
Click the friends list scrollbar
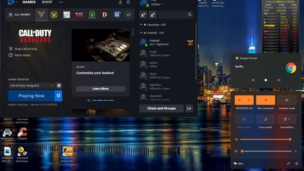pyautogui.click(x=196, y=51)
